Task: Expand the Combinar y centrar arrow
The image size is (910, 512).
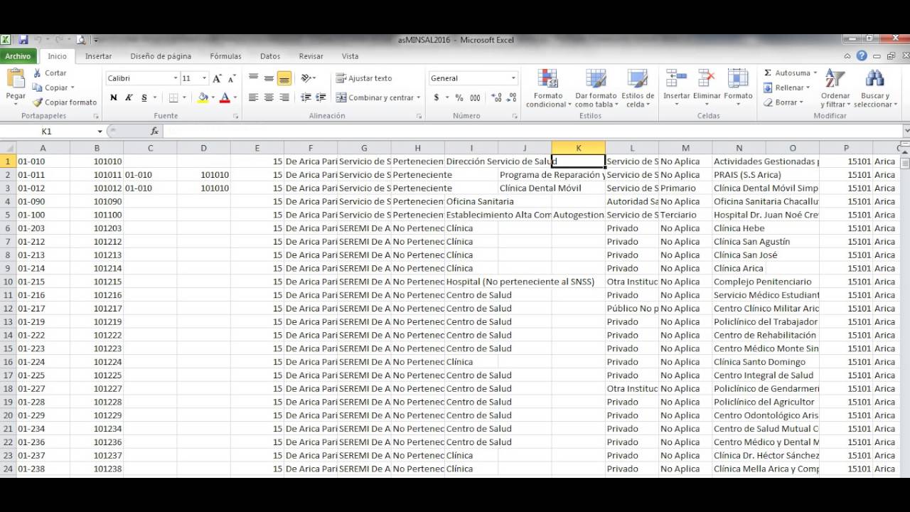Action: point(418,97)
